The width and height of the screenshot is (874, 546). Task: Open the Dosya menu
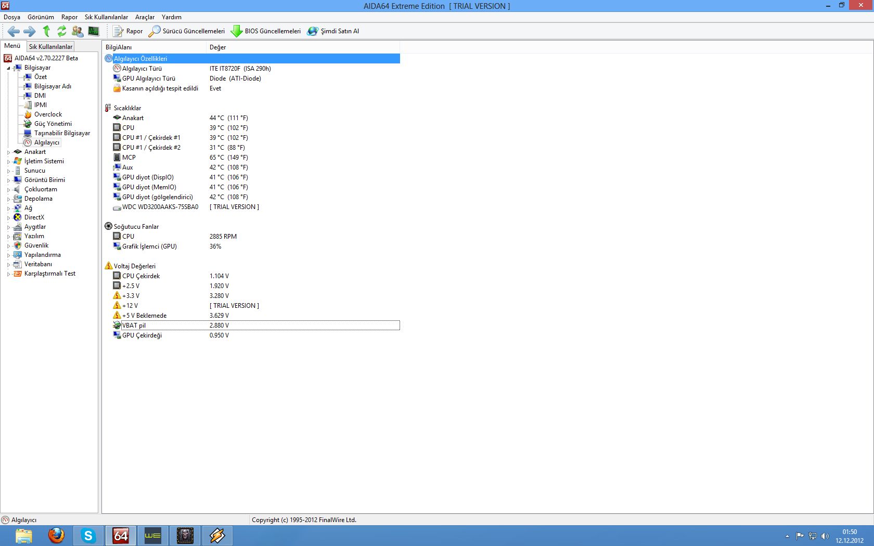(12, 17)
